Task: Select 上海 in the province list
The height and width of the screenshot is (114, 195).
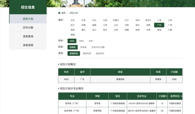Action: [x=159, y=20]
